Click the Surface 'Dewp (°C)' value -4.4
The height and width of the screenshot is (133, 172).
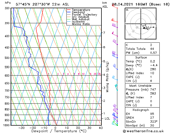click(154, 65)
